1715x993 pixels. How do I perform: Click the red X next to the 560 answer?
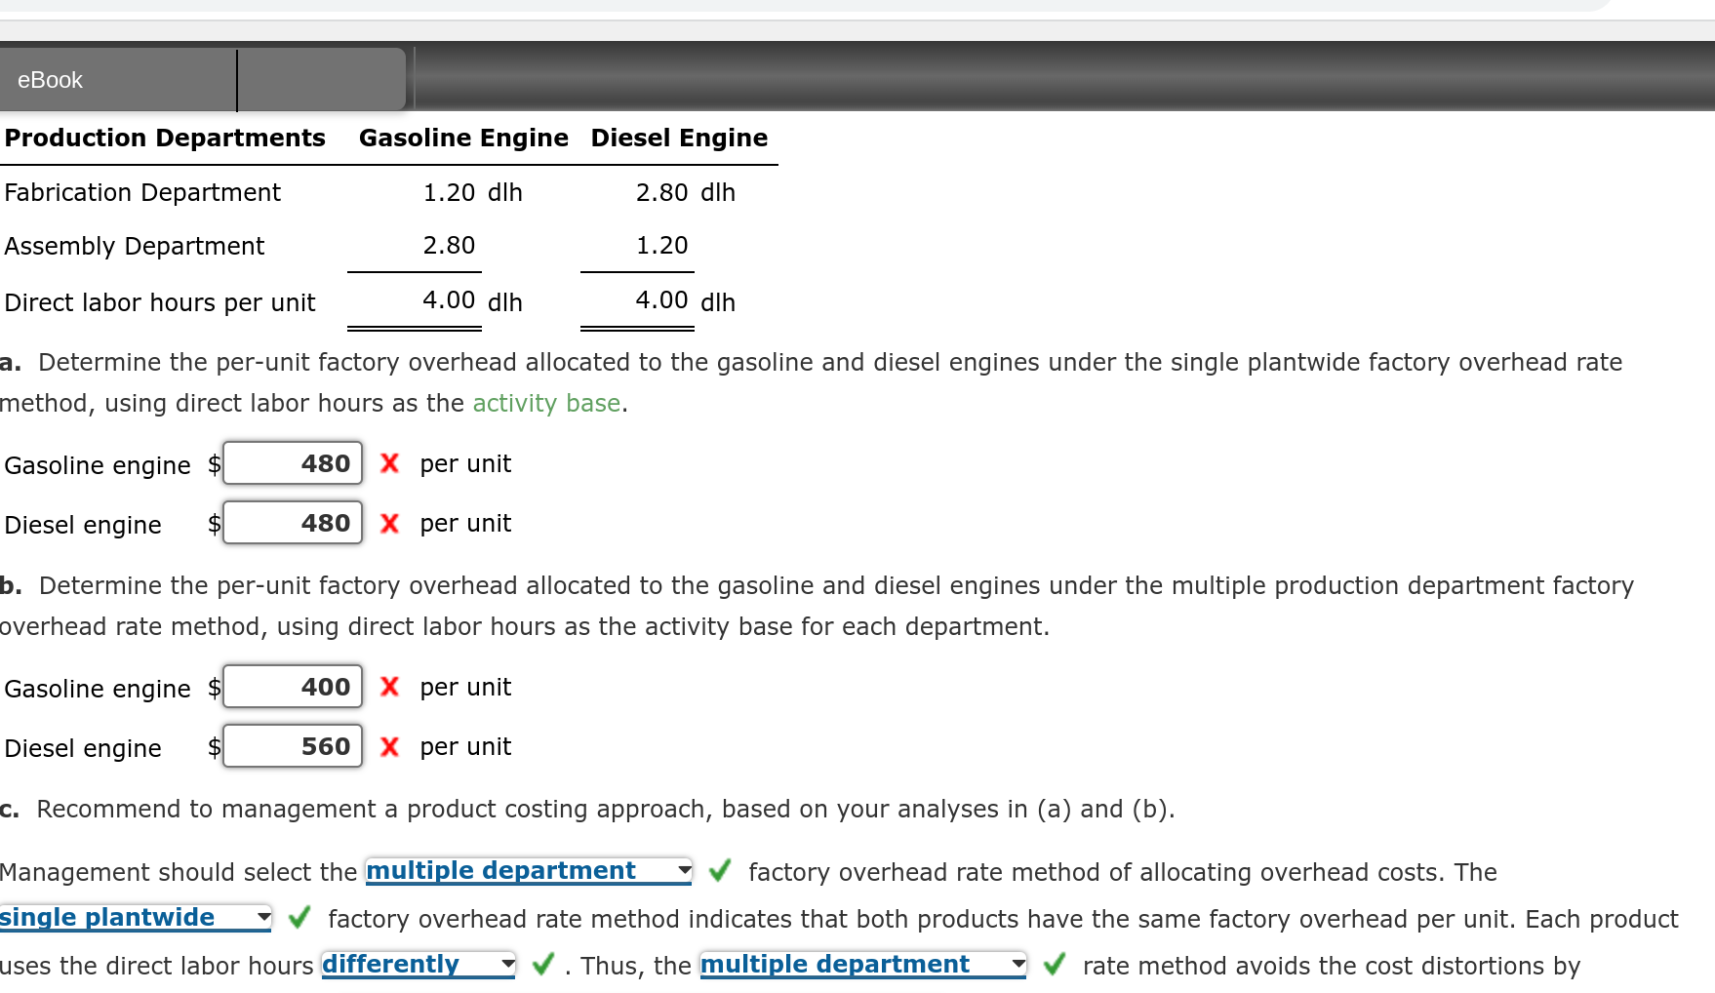click(x=388, y=746)
